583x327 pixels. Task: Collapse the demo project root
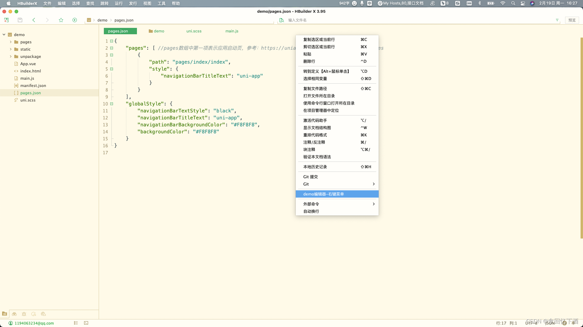(x=4, y=35)
